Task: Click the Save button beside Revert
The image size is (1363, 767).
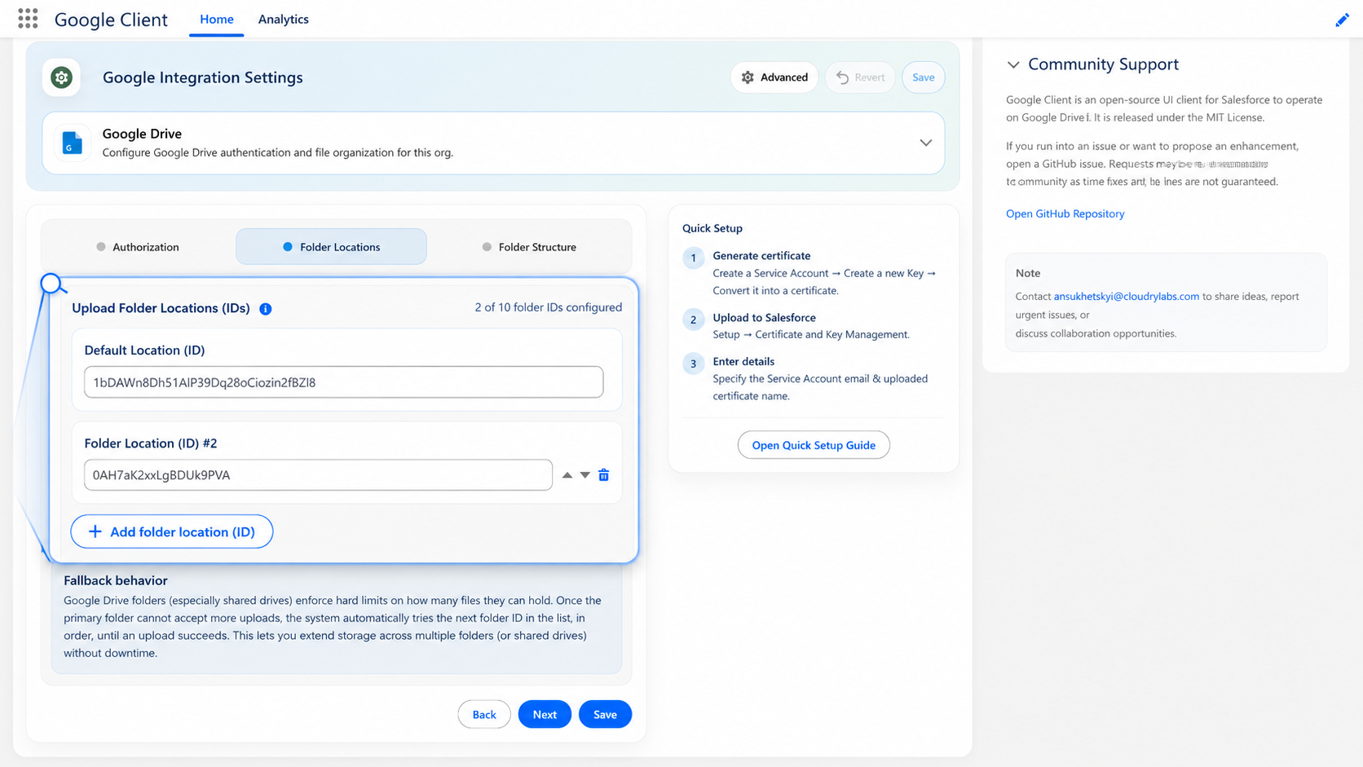Action: (924, 77)
